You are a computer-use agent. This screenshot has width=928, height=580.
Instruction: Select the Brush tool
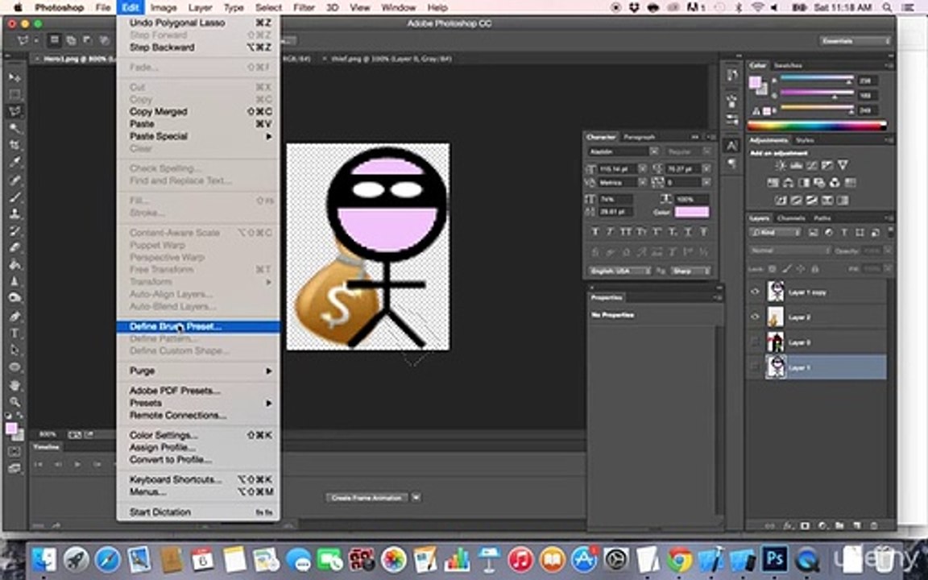pyautogui.click(x=14, y=197)
